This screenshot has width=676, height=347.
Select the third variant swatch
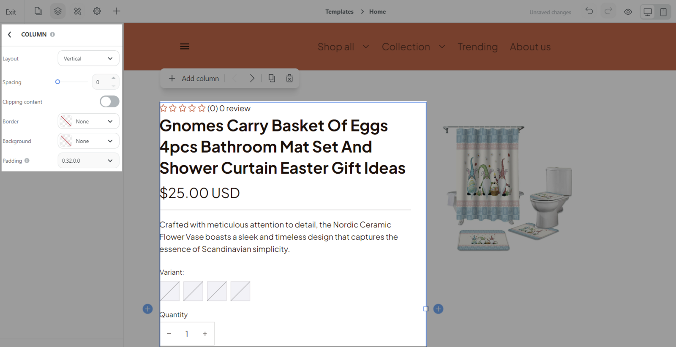coord(217,291)
